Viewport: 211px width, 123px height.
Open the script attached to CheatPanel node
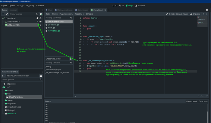[37, 18]
